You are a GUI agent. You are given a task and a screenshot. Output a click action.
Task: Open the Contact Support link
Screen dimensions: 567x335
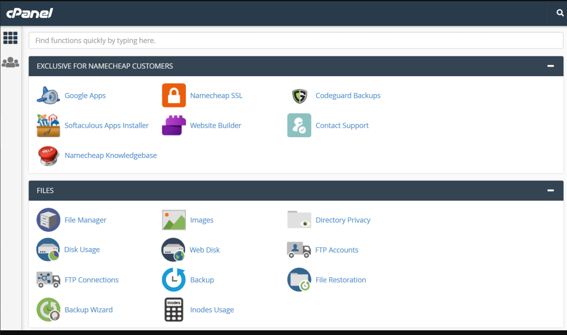(x=342, y=125)
